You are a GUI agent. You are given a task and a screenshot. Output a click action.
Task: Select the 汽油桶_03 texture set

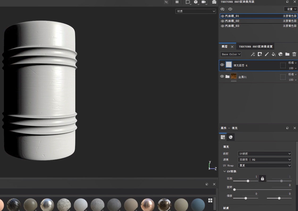click(x=232, y=26)
